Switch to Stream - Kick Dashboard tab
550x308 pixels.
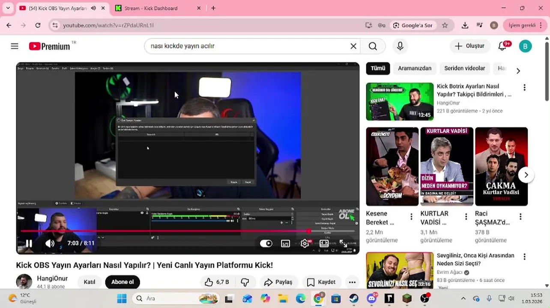coord(157,8)
